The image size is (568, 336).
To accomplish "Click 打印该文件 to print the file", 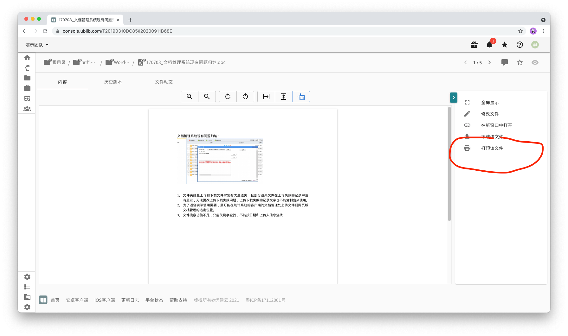I will click(492, 148).
